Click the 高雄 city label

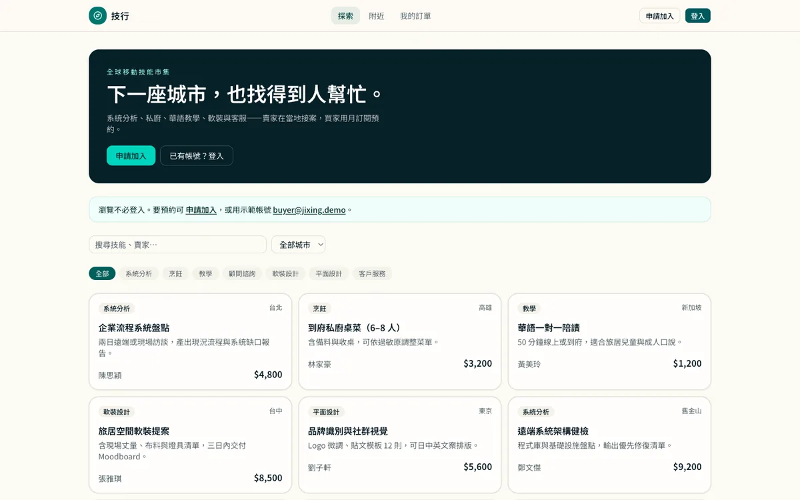coord(485,308)
